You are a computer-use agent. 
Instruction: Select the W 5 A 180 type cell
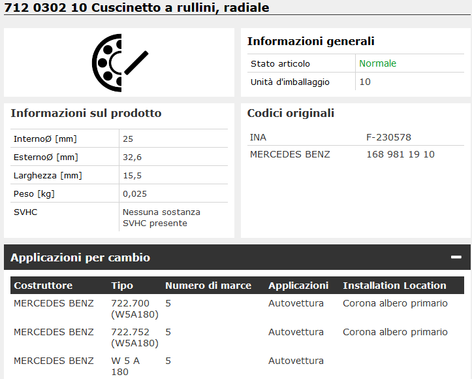pos(125,366)
